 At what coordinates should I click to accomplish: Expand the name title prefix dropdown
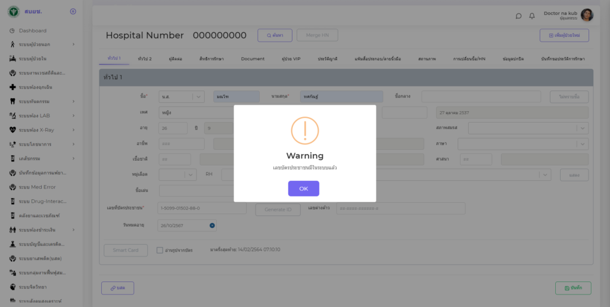pyautogui.click(x=198, y=97)
